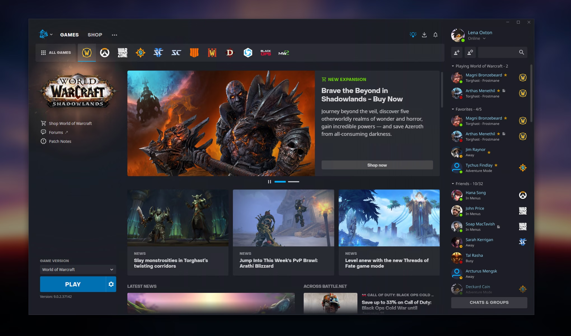571x336 pixels.
Task: Open the Game Version dropdown
Action: [x=77, y=269]
